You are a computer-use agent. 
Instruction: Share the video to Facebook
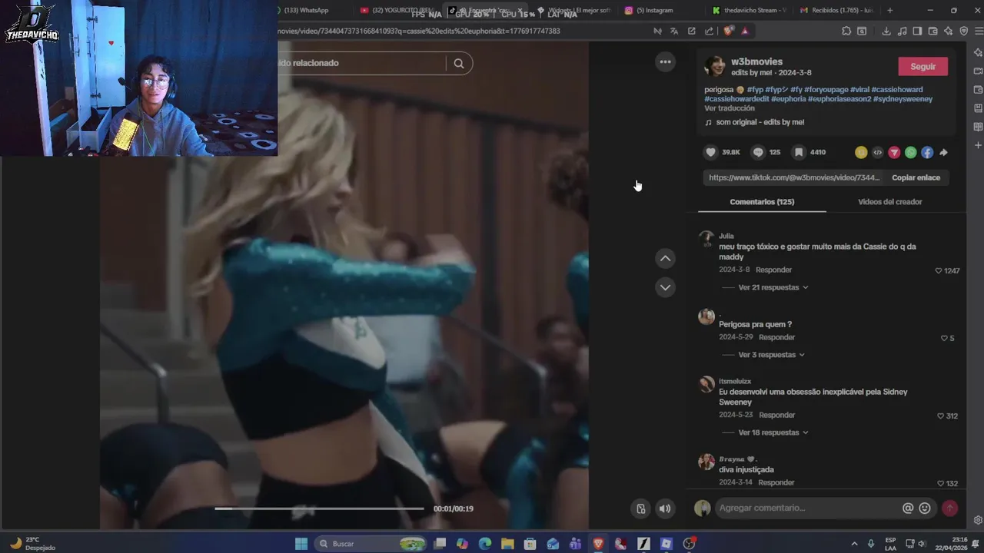[927, 152]
